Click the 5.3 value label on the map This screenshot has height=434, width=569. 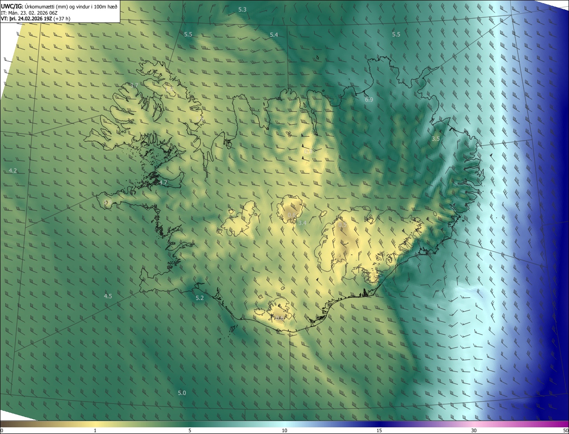[x=242, y=9]
